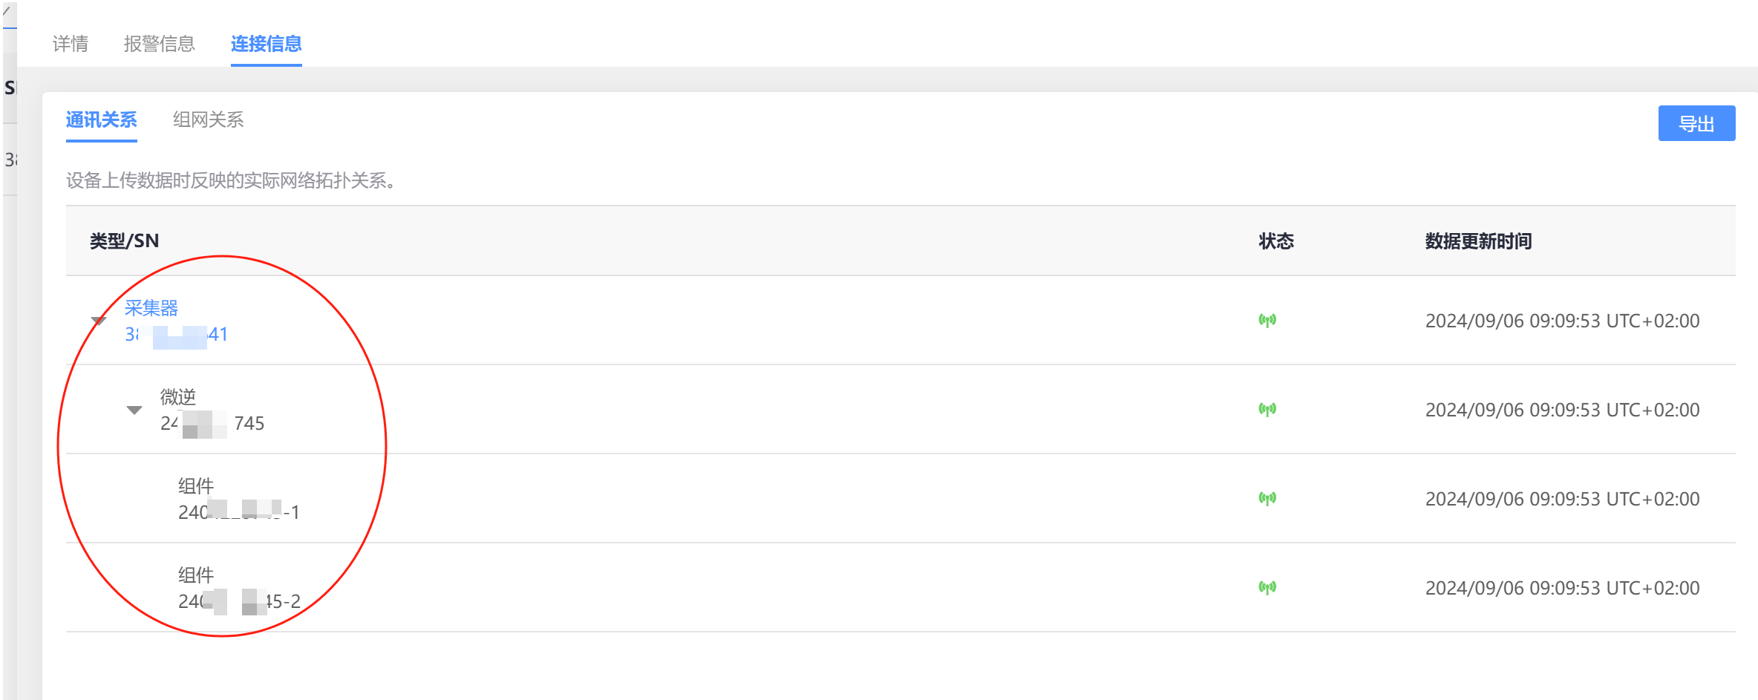This screenshot has height=700, width=1758.
Task: Click the 状态 column header
Action: tap(1276, 241)
